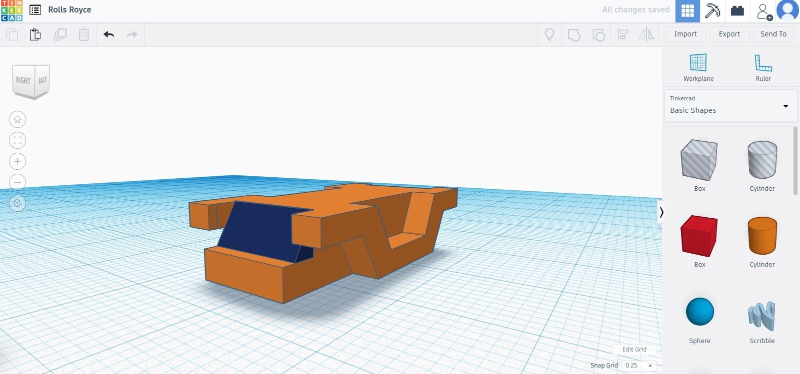Image resolution: width=800 pixels, height=374 pixels.
Task: Collapse the shapes panel with the chevron
Action: 661,212
